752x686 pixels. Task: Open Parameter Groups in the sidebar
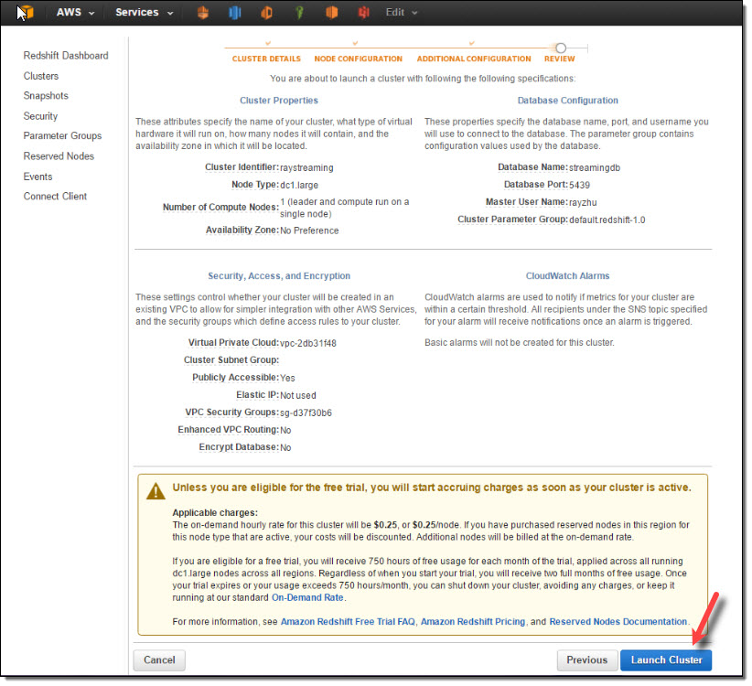(x=62, y=136)
